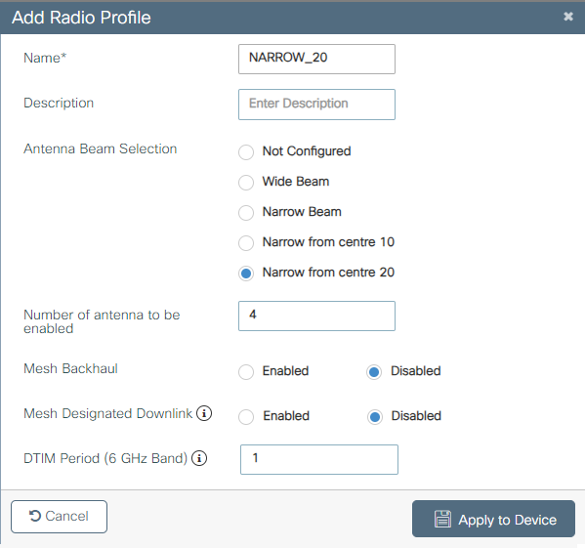Click the Name field containing NARROW_20
585x548 pixels.
[316, 59]
